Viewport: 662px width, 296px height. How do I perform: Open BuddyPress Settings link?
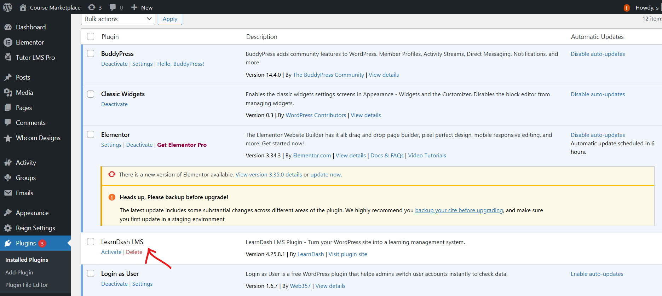point(142,64)
